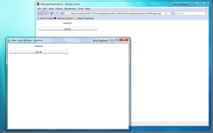The height and width of the screenshot is (133, 213).
Task: Close Mike's App Window
Action: tap(124, 39)
